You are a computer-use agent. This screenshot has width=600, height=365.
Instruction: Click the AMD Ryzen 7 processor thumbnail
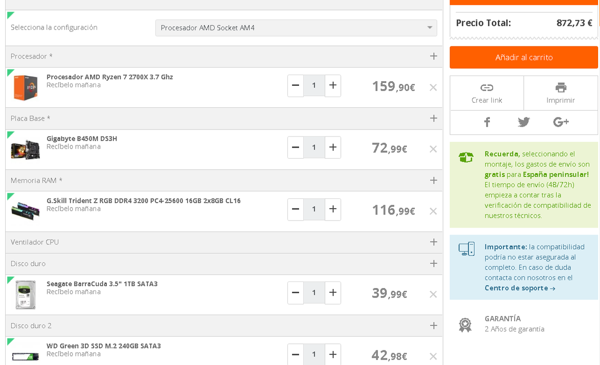tap(25, 88)
